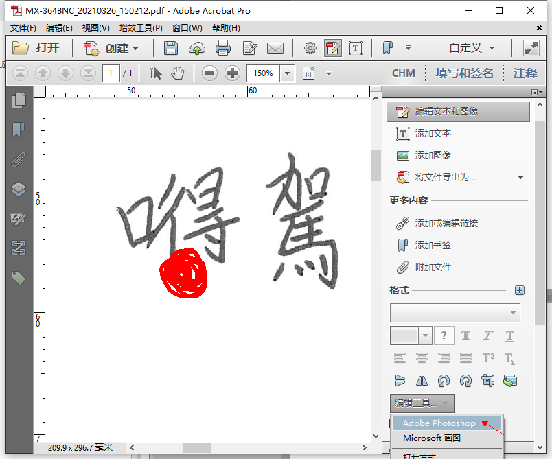Expand the 格式 section with the plus icon
552x459 pixels.
click(520, 290)
